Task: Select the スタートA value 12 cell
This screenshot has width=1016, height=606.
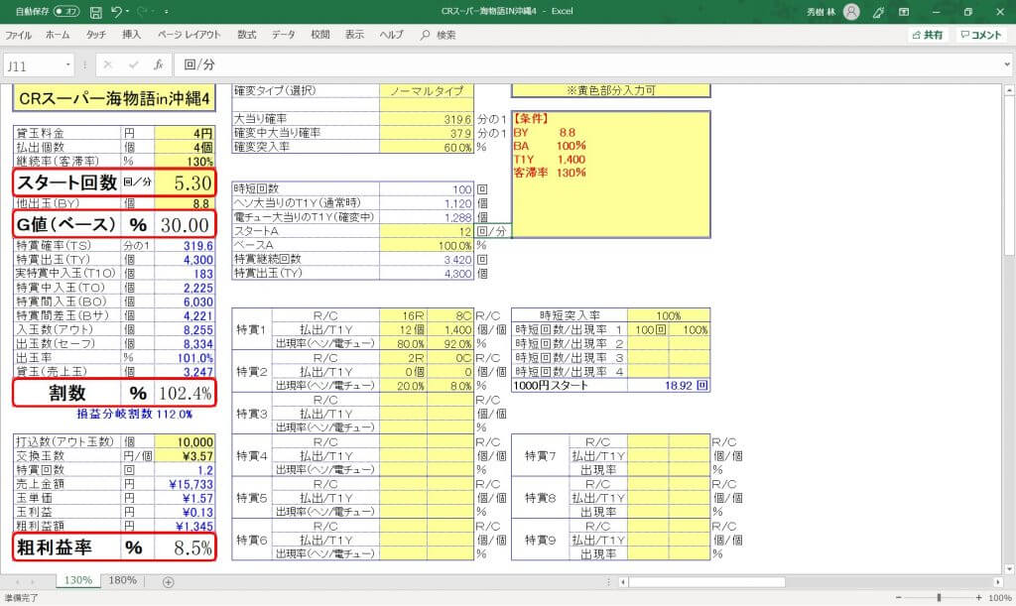Action: point(427,231)
